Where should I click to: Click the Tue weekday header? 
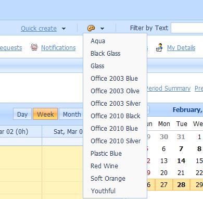click(182, 124)
